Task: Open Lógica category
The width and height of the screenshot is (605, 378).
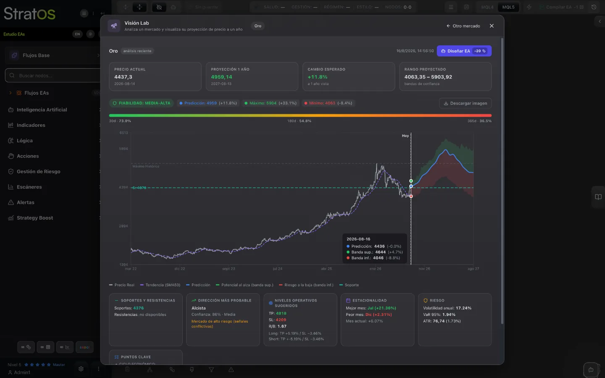Action: [53, 141]
